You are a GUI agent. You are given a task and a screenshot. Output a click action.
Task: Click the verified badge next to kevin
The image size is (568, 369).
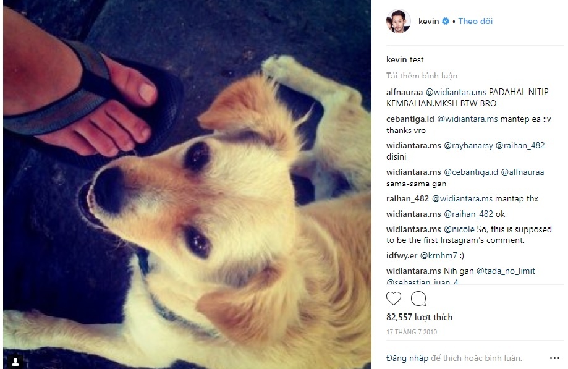pyautogui.click(x=446, y=22)
